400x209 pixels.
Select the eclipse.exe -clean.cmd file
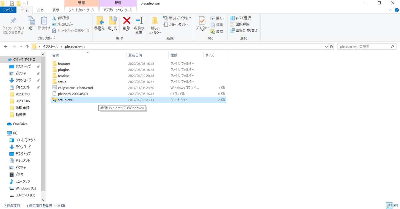tap(138, 88)
